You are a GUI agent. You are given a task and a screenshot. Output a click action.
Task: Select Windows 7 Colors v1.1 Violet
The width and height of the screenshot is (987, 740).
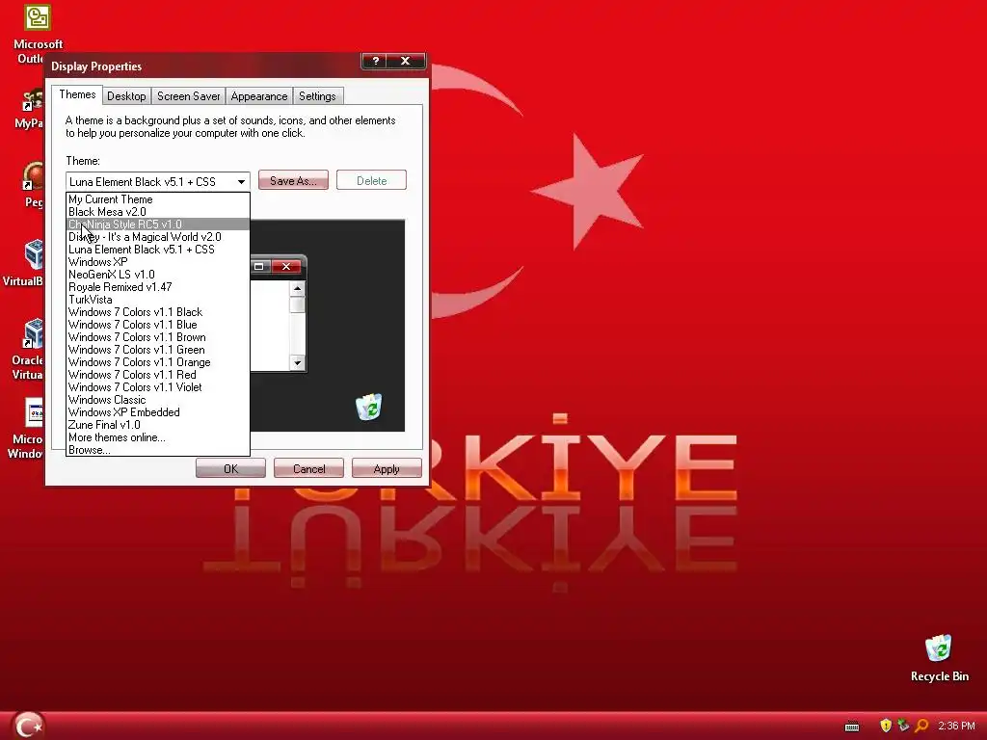(x=158, y=387)
